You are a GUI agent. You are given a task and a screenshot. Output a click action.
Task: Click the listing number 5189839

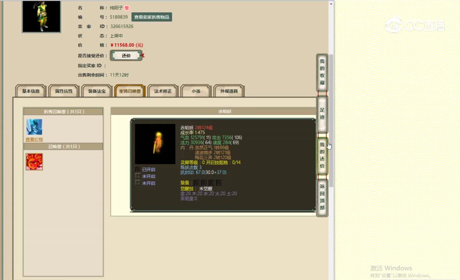[119, 17]
